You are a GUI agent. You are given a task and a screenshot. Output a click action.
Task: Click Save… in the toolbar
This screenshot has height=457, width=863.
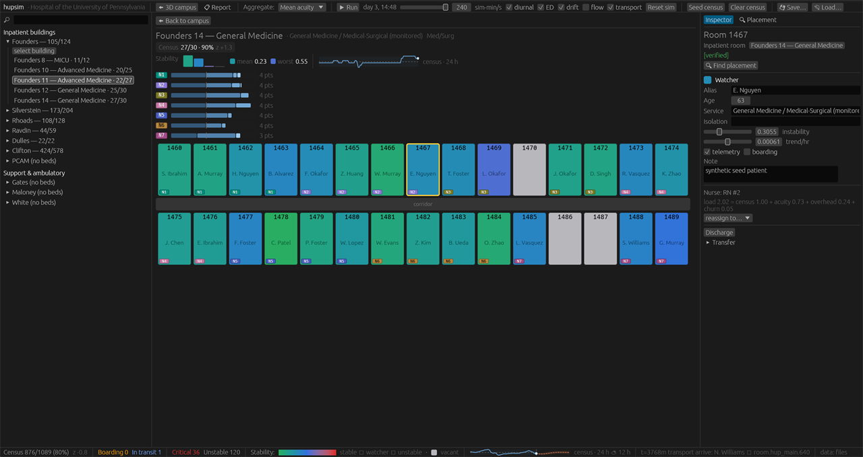click(x=792, y=7)
